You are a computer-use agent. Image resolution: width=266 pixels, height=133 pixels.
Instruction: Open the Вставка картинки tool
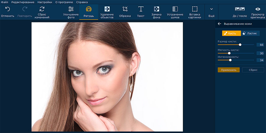pos(194,12)
